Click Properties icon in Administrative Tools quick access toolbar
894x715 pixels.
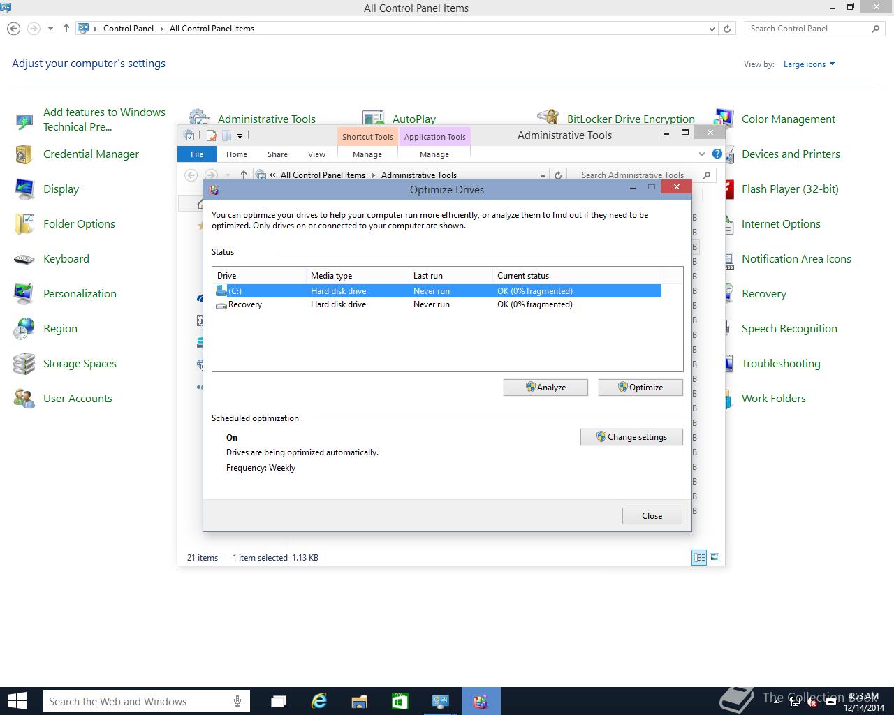(211, 135)
